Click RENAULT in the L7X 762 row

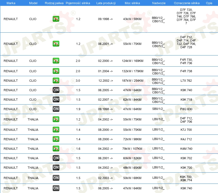(x=11, y=81)
